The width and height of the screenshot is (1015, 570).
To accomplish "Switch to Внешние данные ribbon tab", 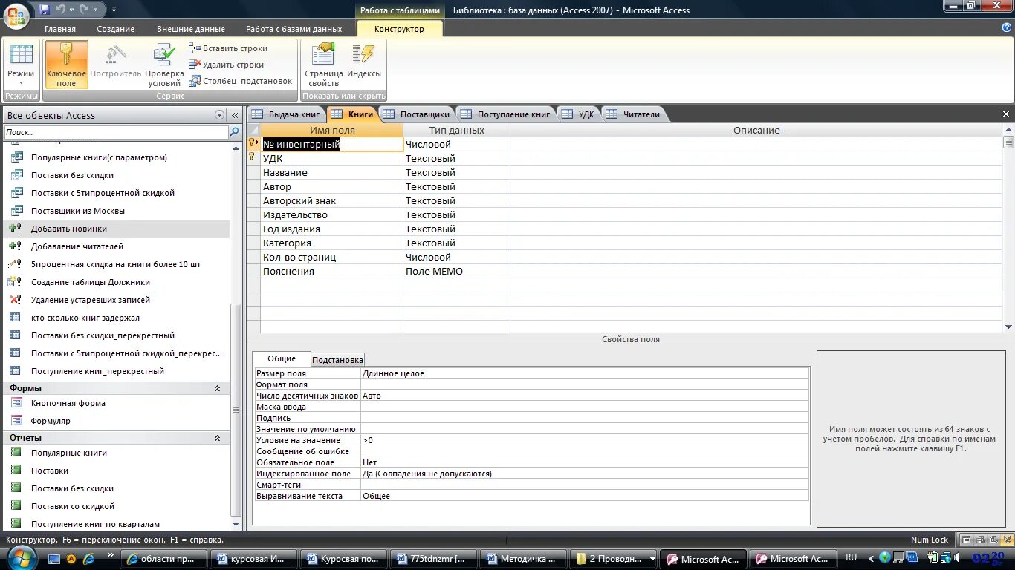I will (x=191, y=29).
